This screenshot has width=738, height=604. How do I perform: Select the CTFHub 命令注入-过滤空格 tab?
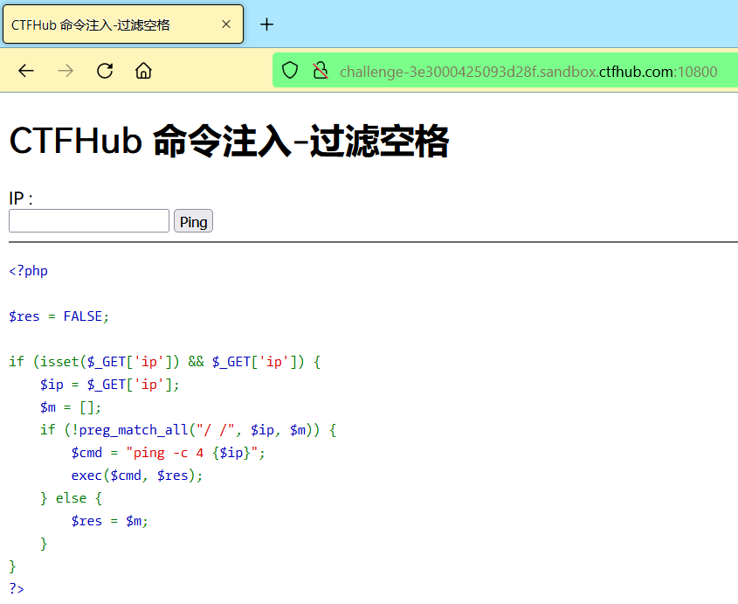[123, 24]
